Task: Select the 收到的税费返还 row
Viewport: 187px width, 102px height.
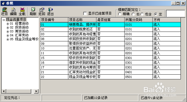Action: click(111, 29)
